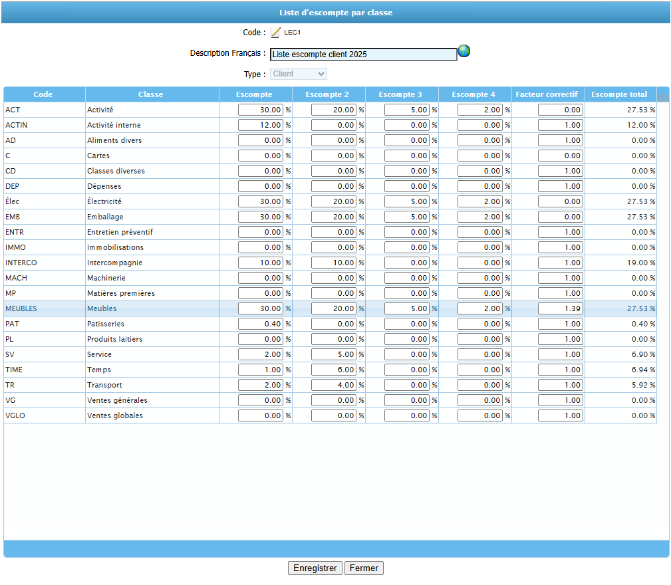Edit Escompte 3 field for VGLO row

pyautogui.click(x=407, y=415)
